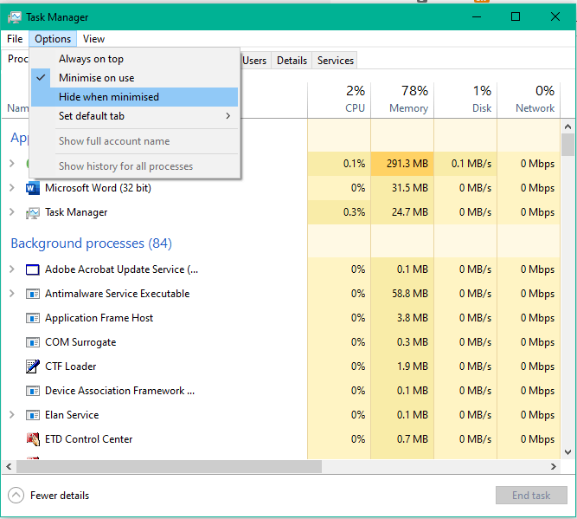577x519 pixels.
Task: Open the Set default tab submenu
Action: (135, 116)
